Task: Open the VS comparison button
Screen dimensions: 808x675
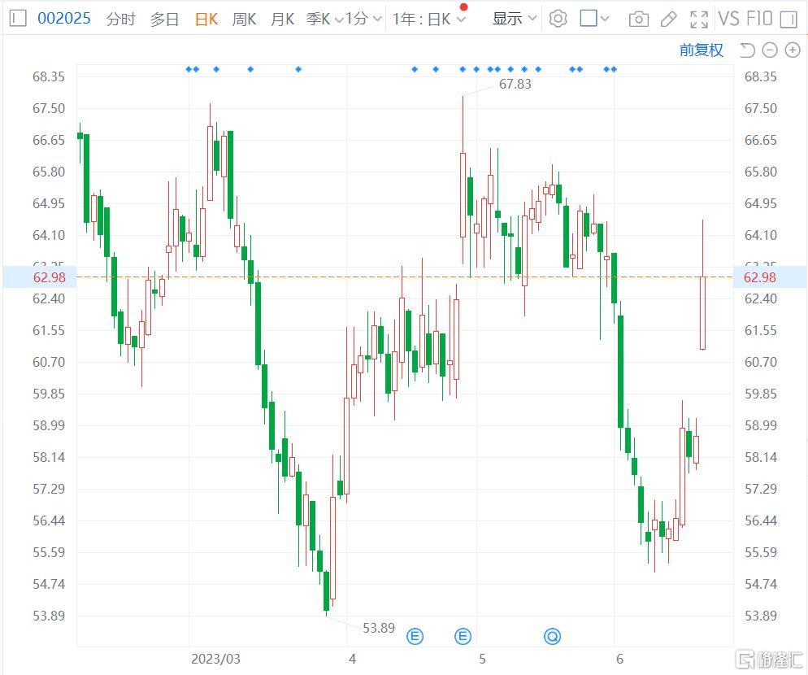Action: click(x=728, y=19)
